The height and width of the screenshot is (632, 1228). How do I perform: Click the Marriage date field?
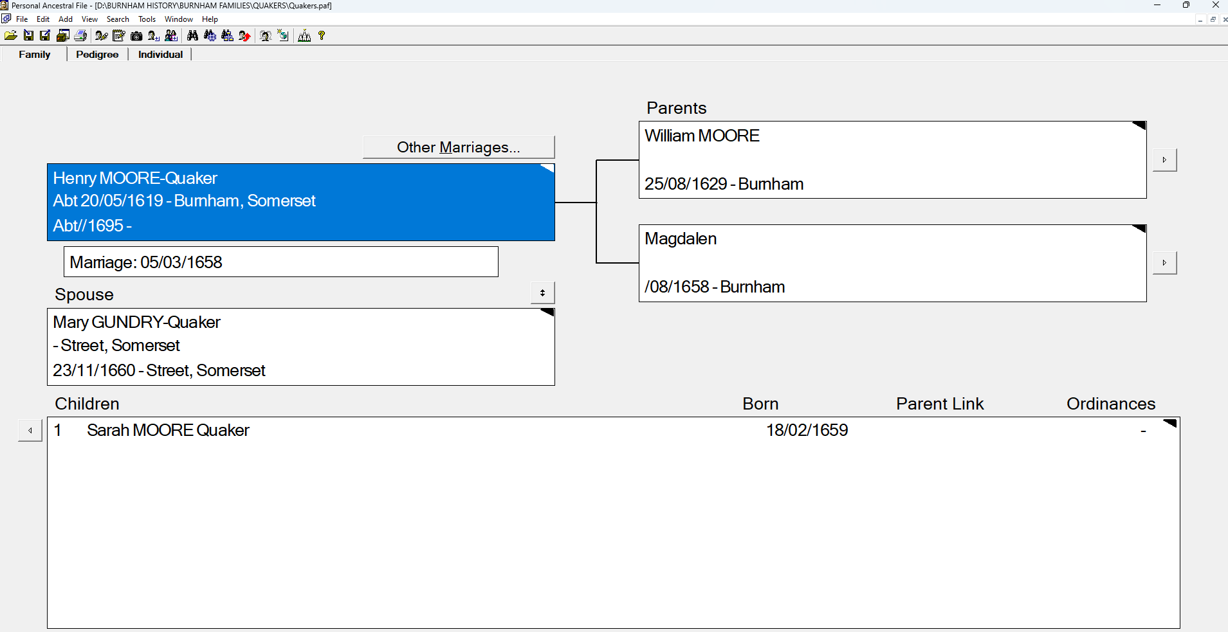pyautogui.click(x=280, y=262)
